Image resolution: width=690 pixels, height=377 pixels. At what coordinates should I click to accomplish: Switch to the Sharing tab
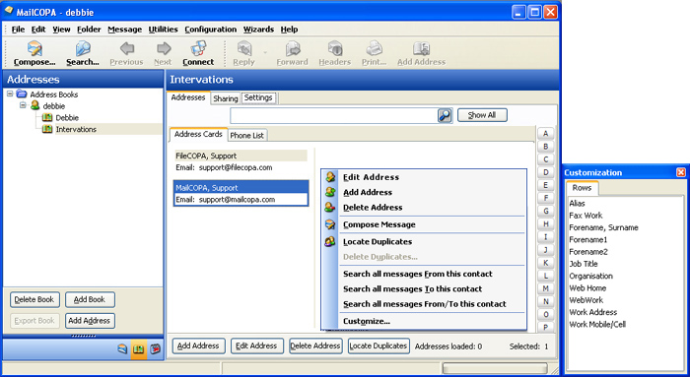[226, 98]
